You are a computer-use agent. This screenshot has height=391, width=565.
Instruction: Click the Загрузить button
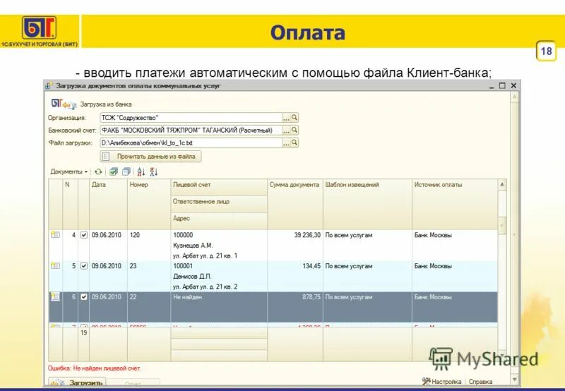point(77,382)
